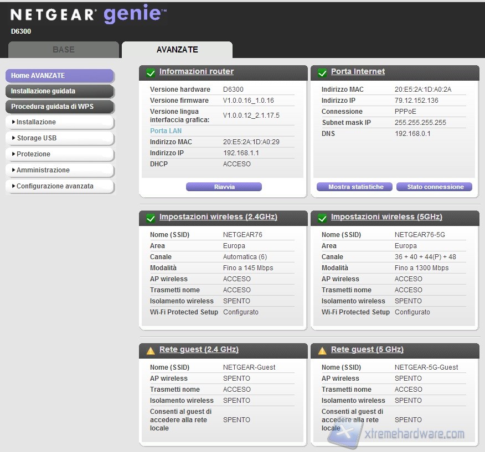The height and width of the screenshot is (452, 485).
Task: Select the AVANZATE tab
Action: (x=177, y=50)
